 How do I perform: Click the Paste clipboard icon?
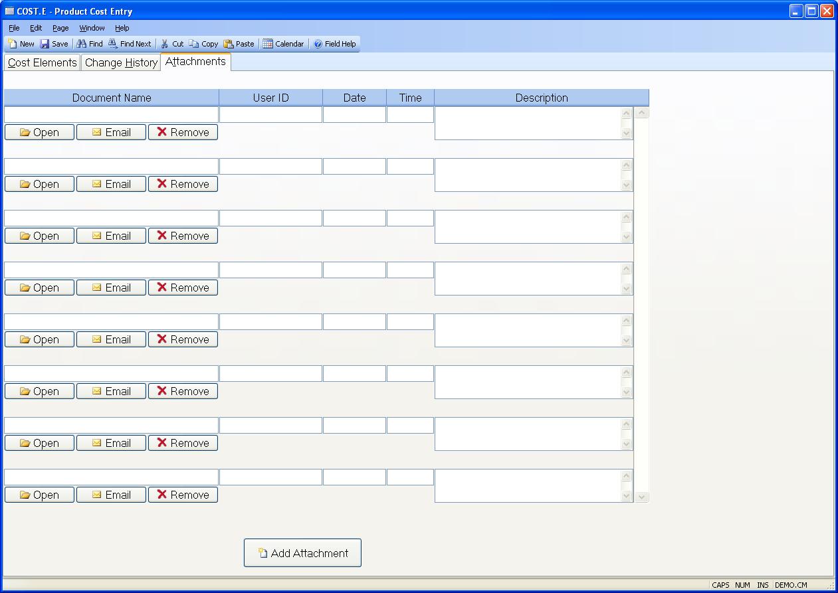click(229, 44)
